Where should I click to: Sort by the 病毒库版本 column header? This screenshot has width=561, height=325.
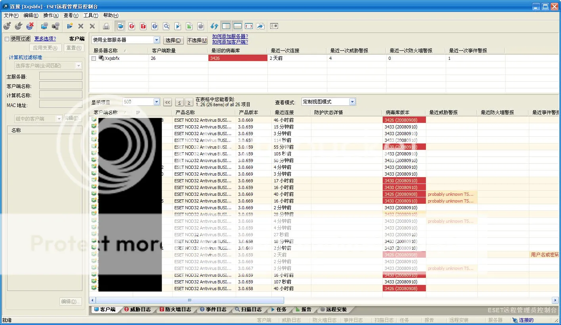coord(404,113)
